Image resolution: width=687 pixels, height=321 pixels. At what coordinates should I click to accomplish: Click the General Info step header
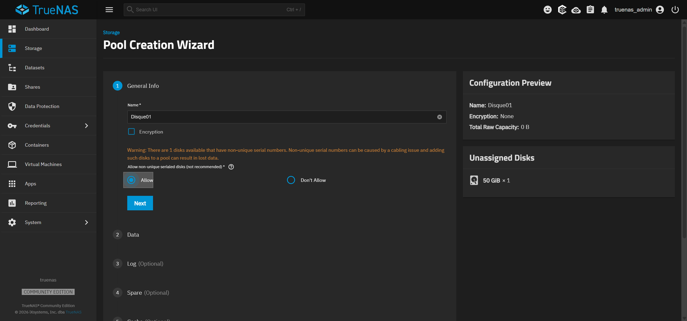[x=136, y=86]
